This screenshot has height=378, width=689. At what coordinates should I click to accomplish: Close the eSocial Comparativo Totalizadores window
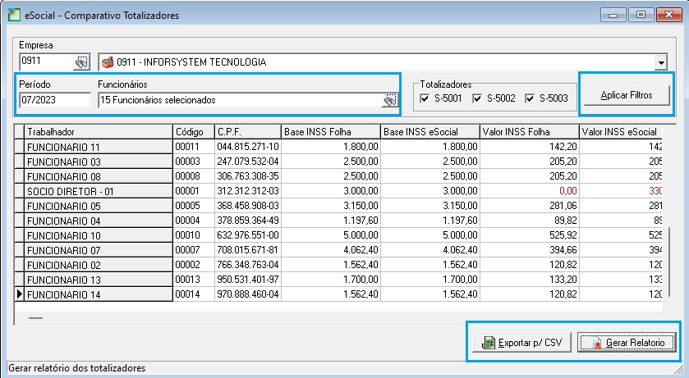[668, 15]
